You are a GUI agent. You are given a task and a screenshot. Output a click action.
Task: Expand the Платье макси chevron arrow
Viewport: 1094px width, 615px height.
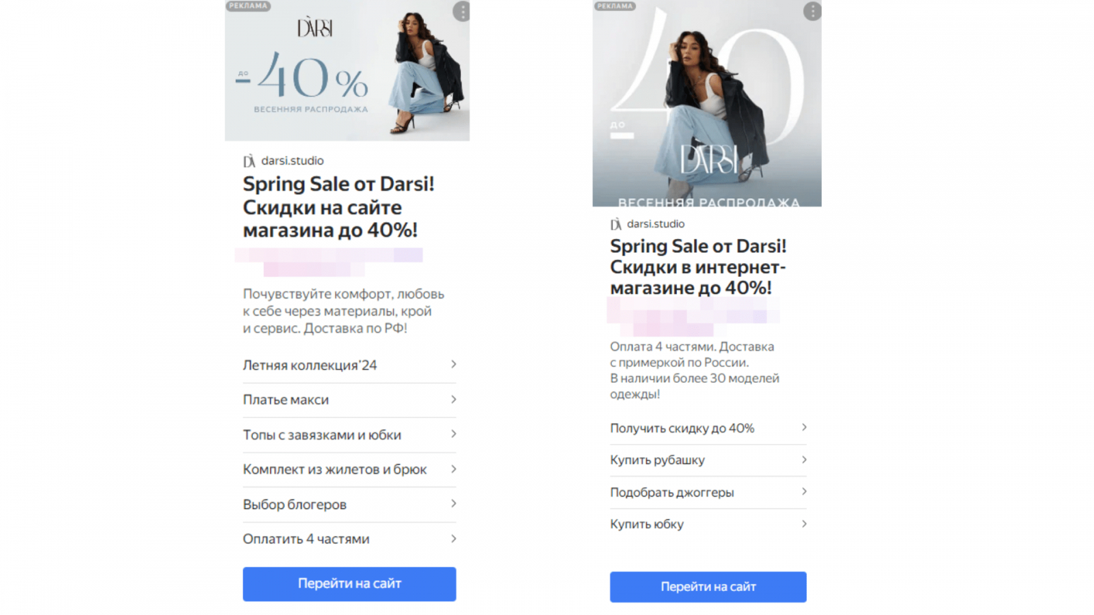(453, 399)
